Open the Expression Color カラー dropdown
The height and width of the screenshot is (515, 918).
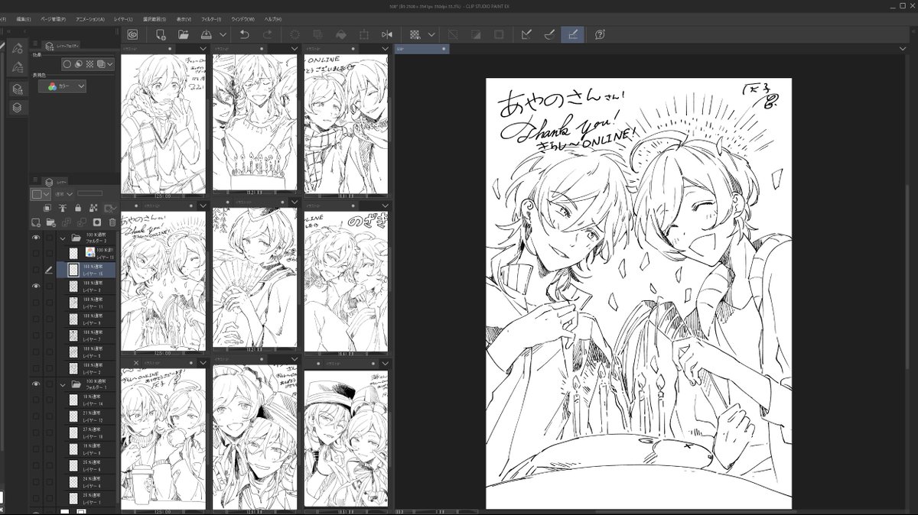[x=62, y=86]
